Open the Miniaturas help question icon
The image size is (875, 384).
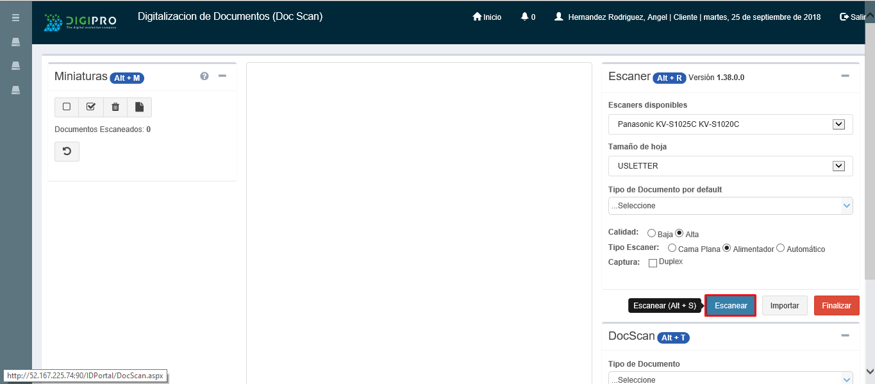click(204, 76)
